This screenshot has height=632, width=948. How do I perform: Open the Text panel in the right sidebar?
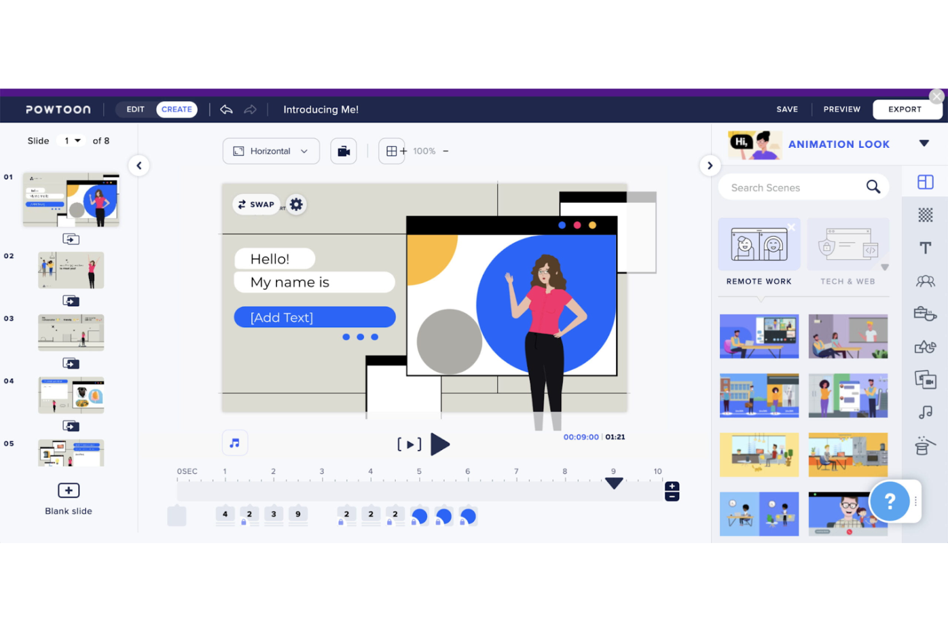point(925,248)
